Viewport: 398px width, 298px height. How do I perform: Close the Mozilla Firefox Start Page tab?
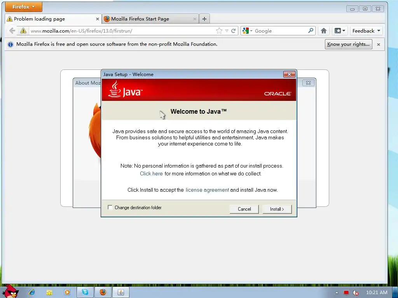(194, 19)
